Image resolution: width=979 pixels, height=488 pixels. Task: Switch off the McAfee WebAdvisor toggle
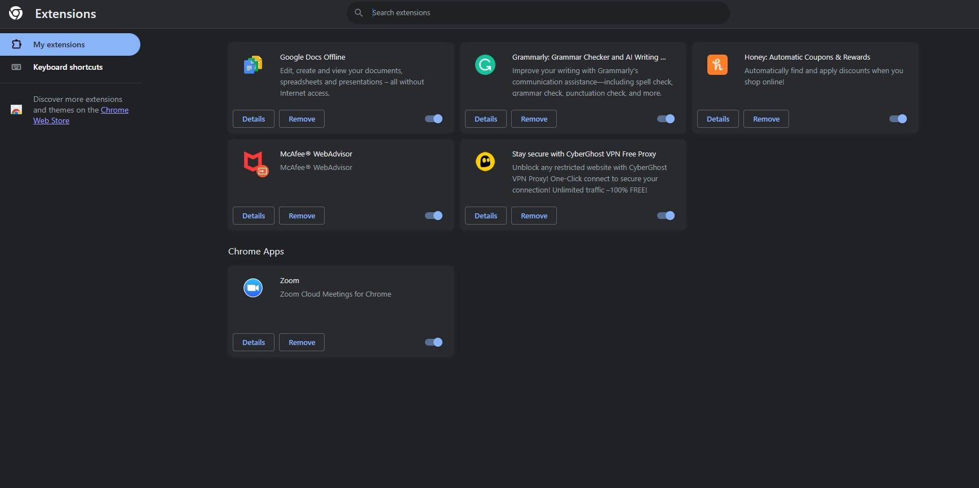click(433, 216)
